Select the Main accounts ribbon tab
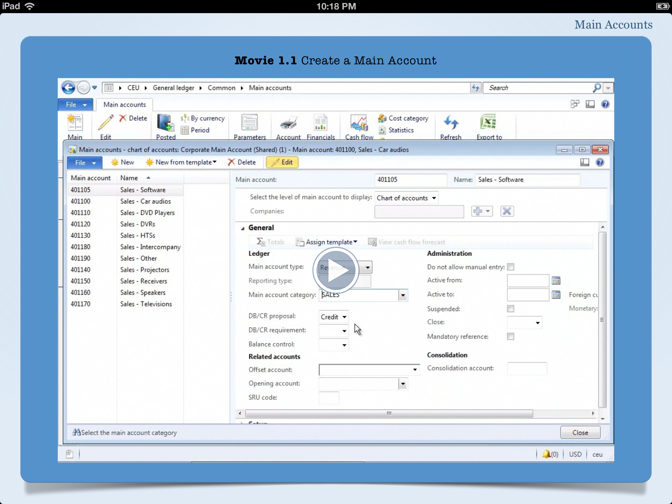 click(x=125, y=105)
